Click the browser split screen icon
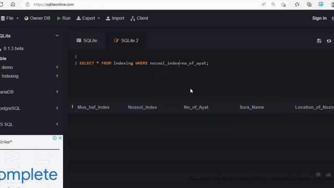The width and height of the screenshot is (334, 188). [x=321, y=5]
